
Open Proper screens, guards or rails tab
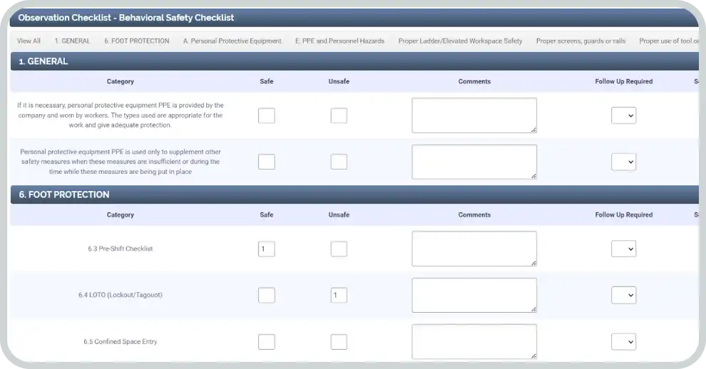tap(580, 41)
